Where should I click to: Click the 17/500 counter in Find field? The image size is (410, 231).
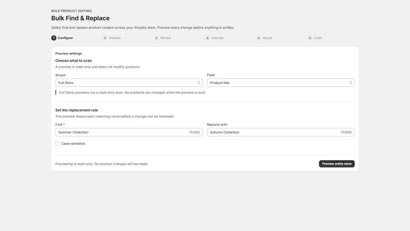coord(195,132)
